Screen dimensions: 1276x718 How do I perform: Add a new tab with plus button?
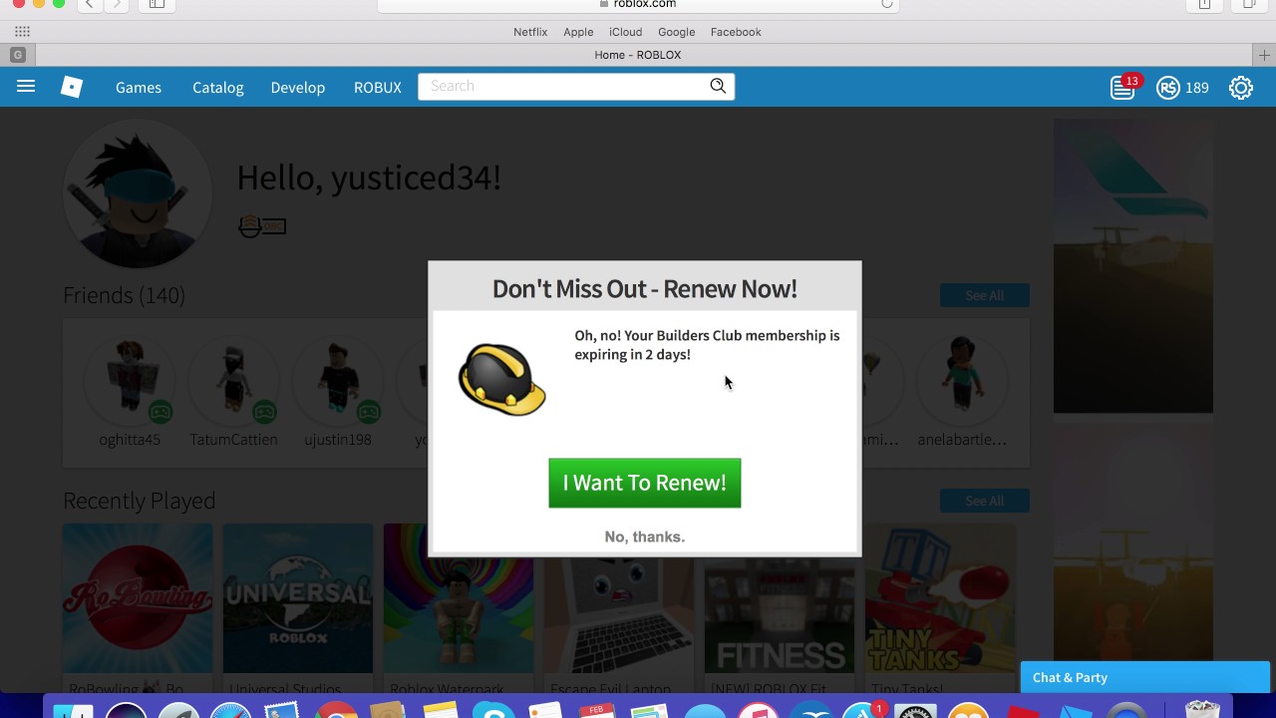tap(1264, 55)
